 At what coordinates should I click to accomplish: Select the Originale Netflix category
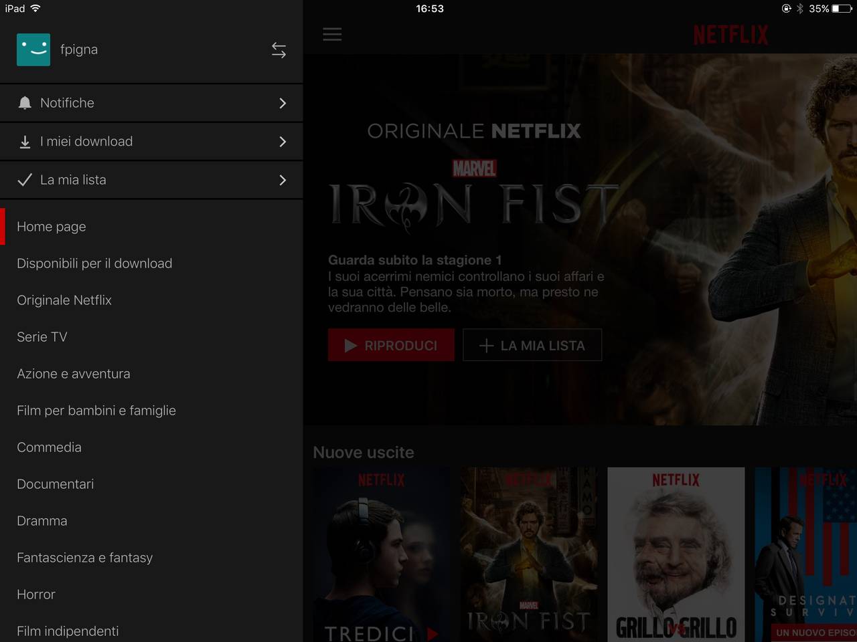(151, 300)
